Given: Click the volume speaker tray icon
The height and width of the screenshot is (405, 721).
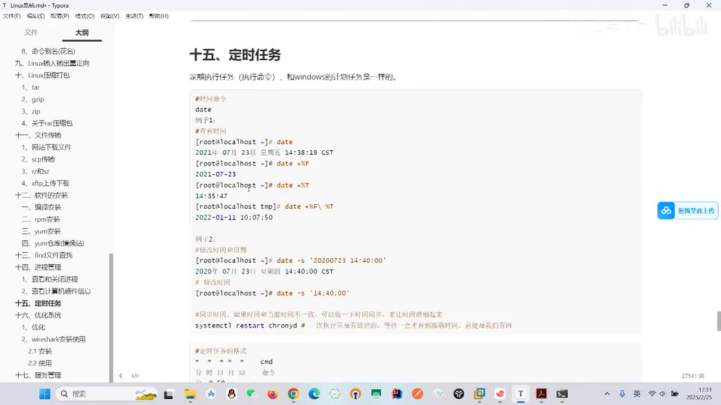Looking at the screenshot, I should pyautogui.click(x=662, y=394).
